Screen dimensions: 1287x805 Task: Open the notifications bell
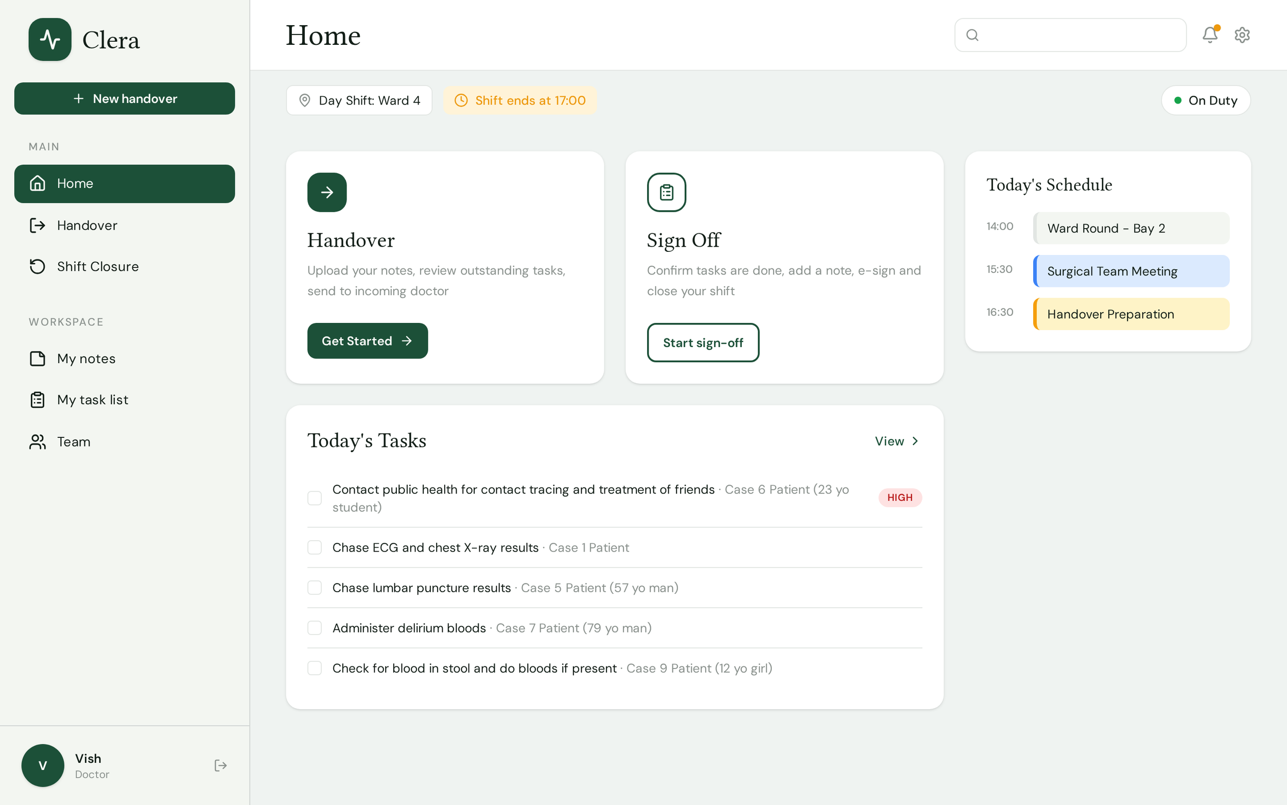[1210, 35]
